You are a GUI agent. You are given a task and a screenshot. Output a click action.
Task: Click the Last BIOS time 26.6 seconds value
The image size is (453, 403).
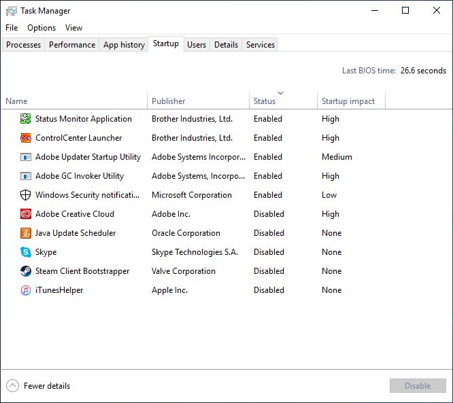(423, 71)
